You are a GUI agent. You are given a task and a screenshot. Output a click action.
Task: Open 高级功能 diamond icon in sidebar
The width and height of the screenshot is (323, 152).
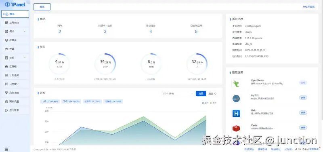click(6, 93)
